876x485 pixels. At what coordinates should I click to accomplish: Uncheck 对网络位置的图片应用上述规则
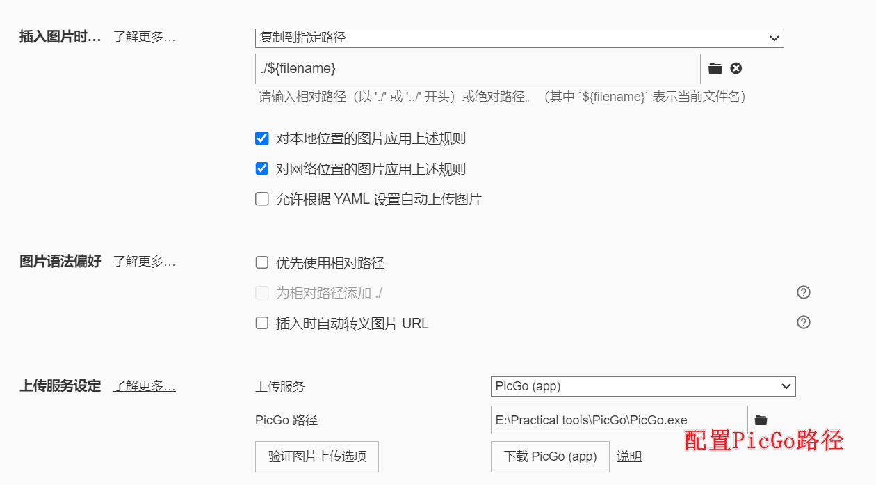262,168
